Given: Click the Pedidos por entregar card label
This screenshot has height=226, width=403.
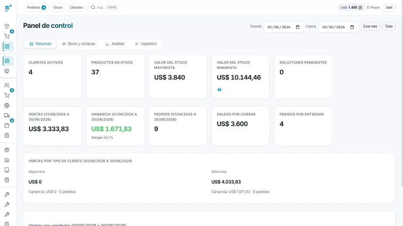Looking at the screenshot, I should (302, 114).
